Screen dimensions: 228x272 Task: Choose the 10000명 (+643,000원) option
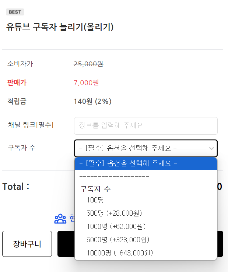[x=120, y=253]
